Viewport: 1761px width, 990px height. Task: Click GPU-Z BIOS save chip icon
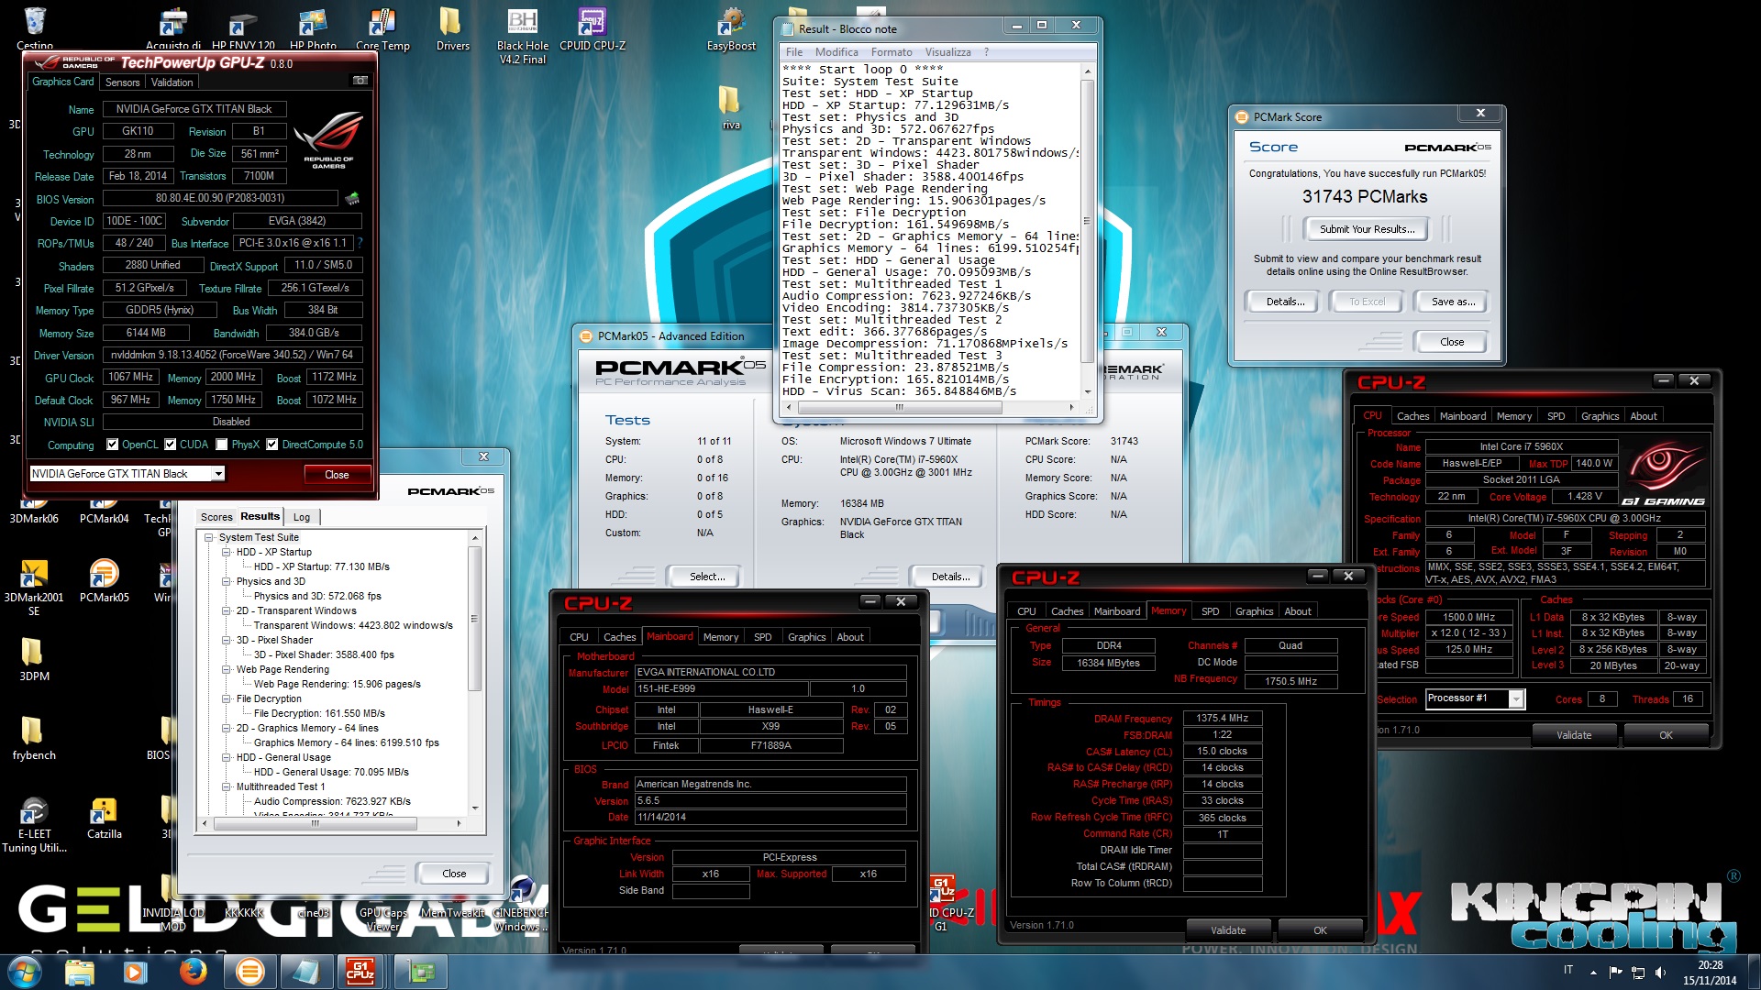click(x=352, y=198)
